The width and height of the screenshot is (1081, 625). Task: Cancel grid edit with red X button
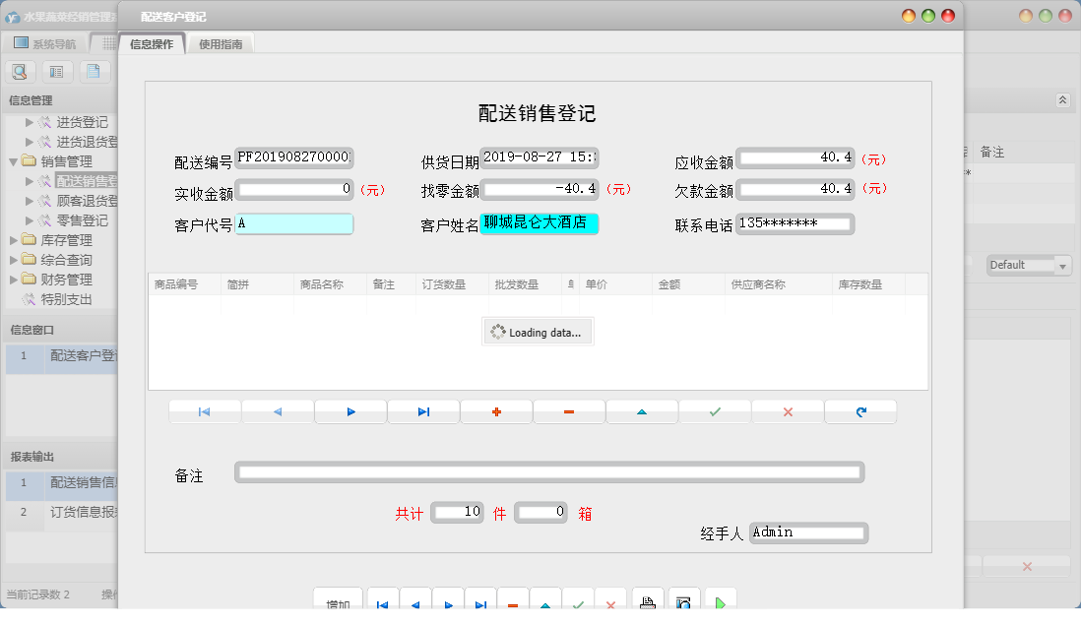[x=788, y=411]
